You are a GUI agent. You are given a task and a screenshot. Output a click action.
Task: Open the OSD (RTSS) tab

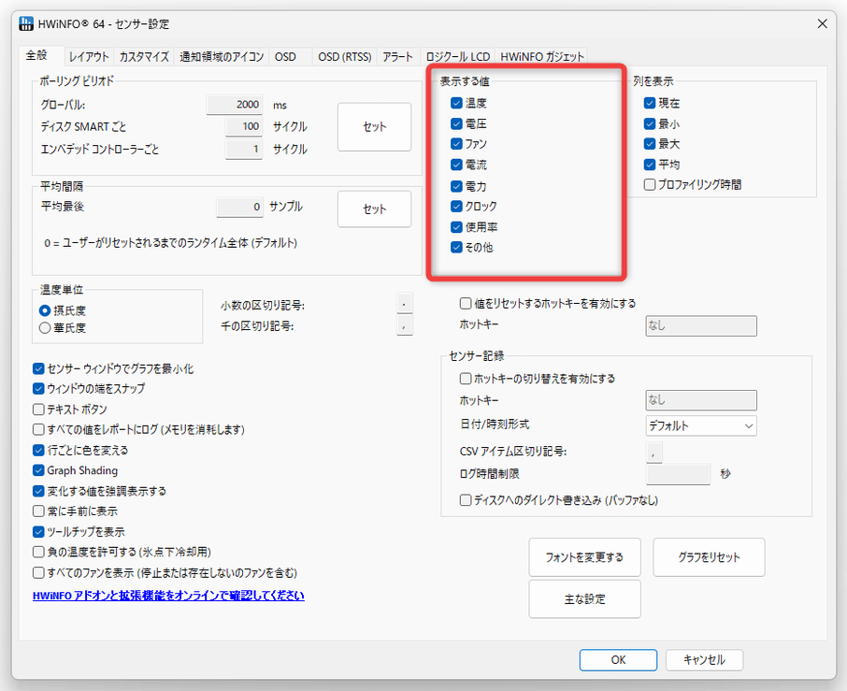[345, 57]
